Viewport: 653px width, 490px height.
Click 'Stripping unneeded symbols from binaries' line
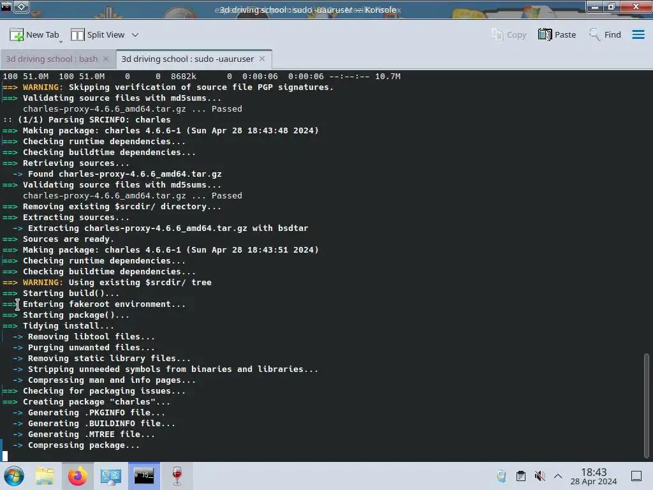(x=173, y=369)
